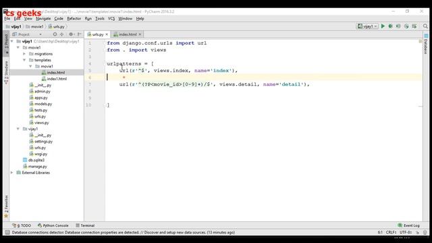Open the Terminal tool window
432x243 pixels.
(85, 225)
